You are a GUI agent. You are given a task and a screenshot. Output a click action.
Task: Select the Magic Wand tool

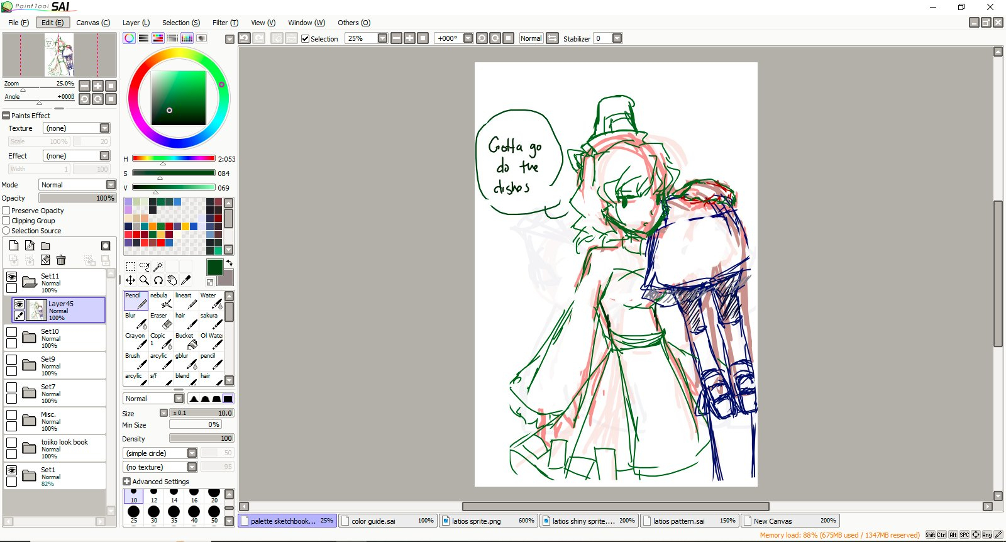tap(158, 267)
